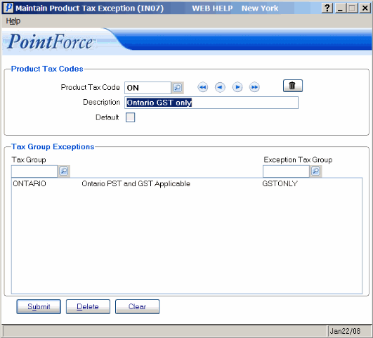
Task: Click the Description text field
Action: tap(211, 103)
